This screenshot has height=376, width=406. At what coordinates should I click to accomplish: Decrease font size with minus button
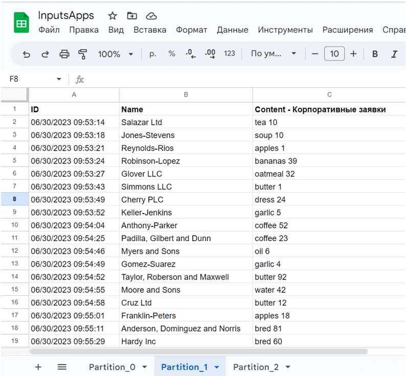(315, 54)
